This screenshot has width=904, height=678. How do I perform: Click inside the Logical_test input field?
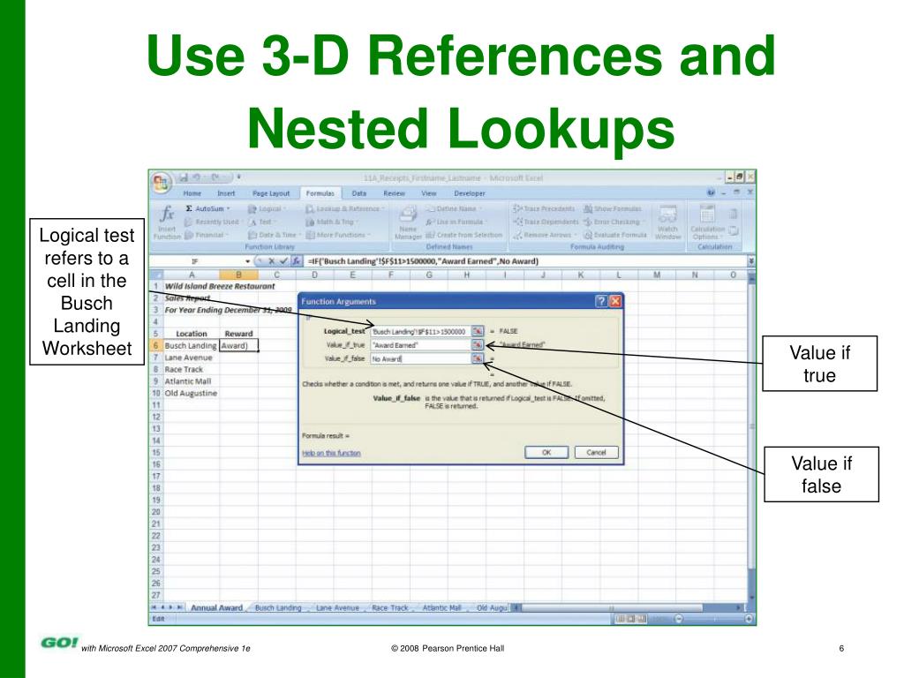tap(421, 332)
